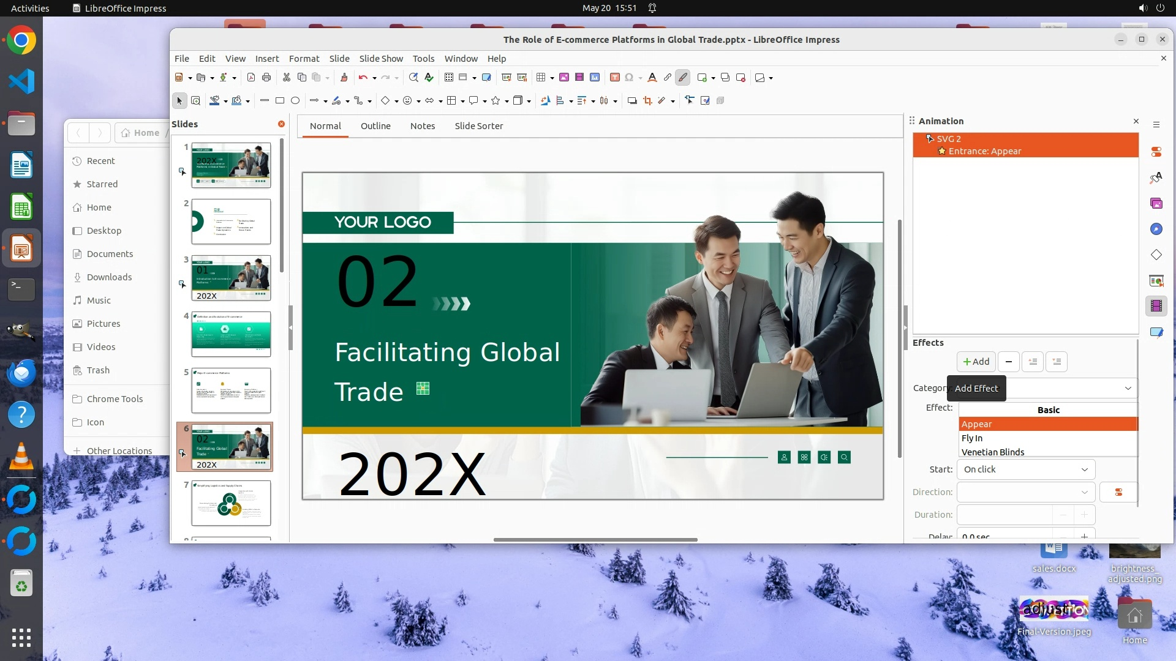The width and height of the screenshot is (1176, 661).
Task: Open the sidebar Gallery deck
Action: 1156,203
